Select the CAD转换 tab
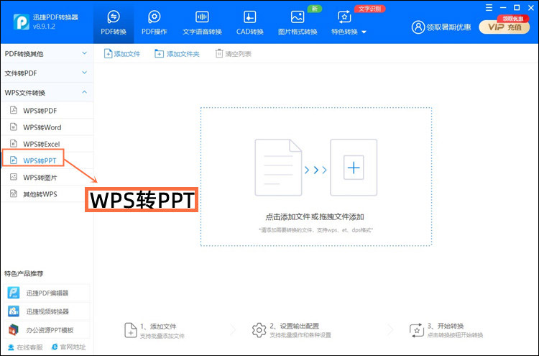The image size is (539, 356). click(x=249, y=23)
